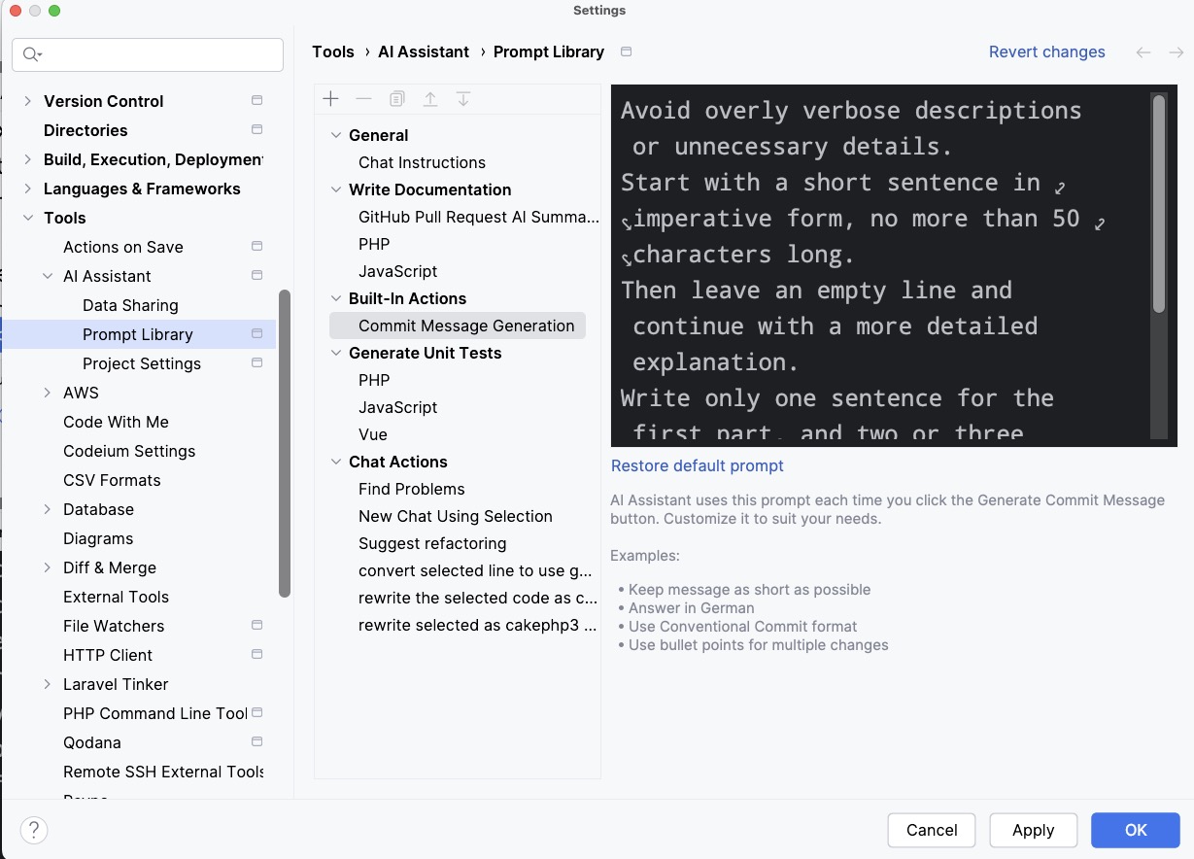The height and width of the screenshot is (859, 1194).
Task: Click the Remove prompt minus icon
Action: coord(363,99)
